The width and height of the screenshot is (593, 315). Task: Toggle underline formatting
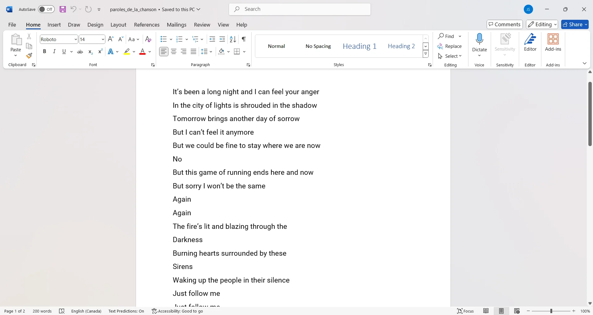[64, 52]
